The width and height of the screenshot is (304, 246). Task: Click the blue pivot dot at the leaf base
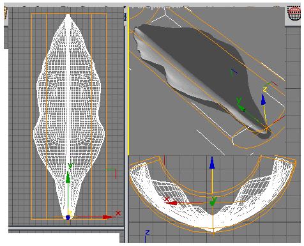tap(68, 217)
